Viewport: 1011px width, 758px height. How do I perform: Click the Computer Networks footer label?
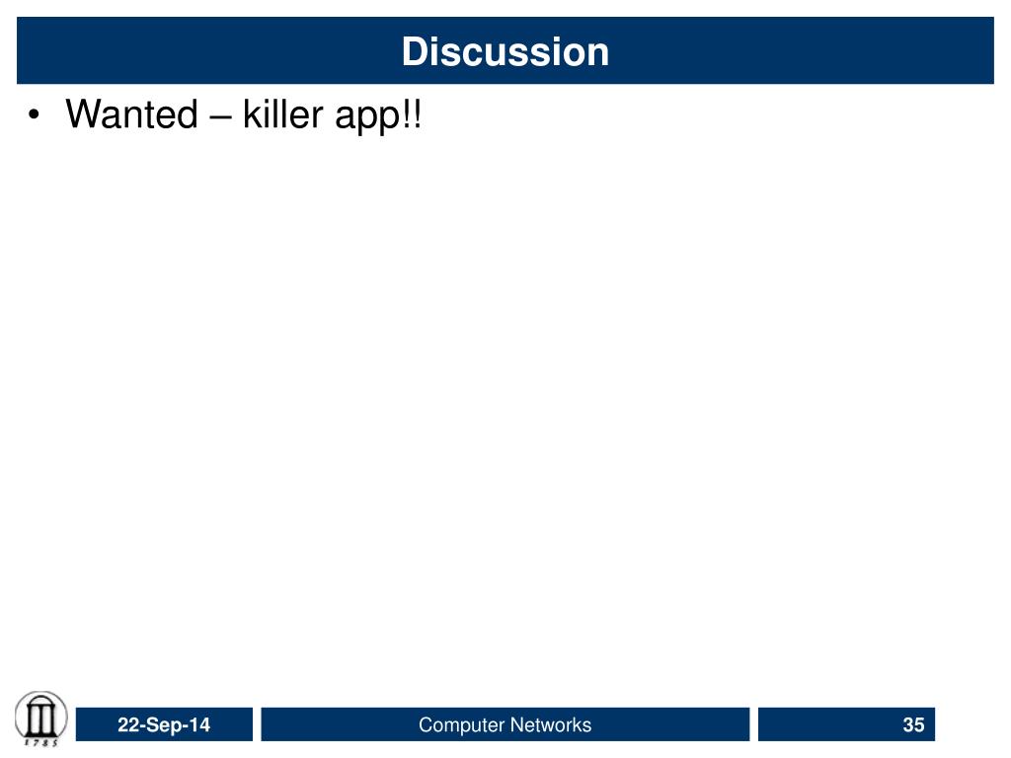(x=505, y=724)
